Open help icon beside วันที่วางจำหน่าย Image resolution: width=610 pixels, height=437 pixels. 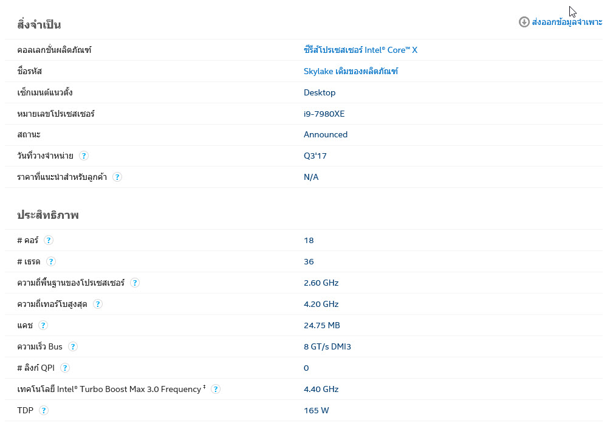coord(84,156)
